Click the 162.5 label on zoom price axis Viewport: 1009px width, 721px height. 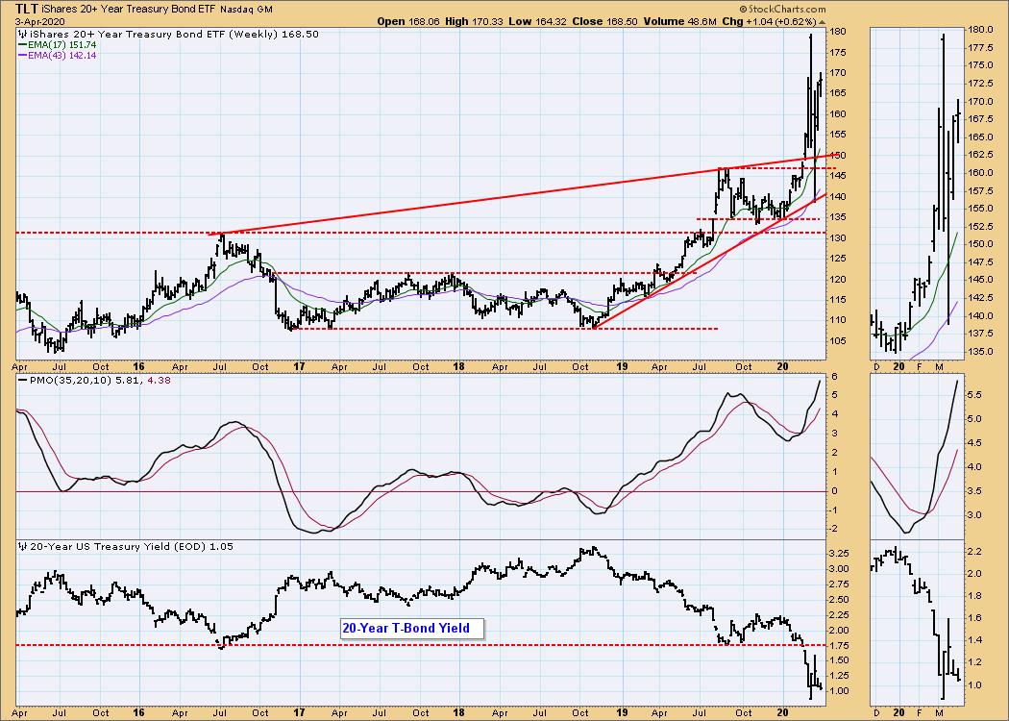click(979, 155)
